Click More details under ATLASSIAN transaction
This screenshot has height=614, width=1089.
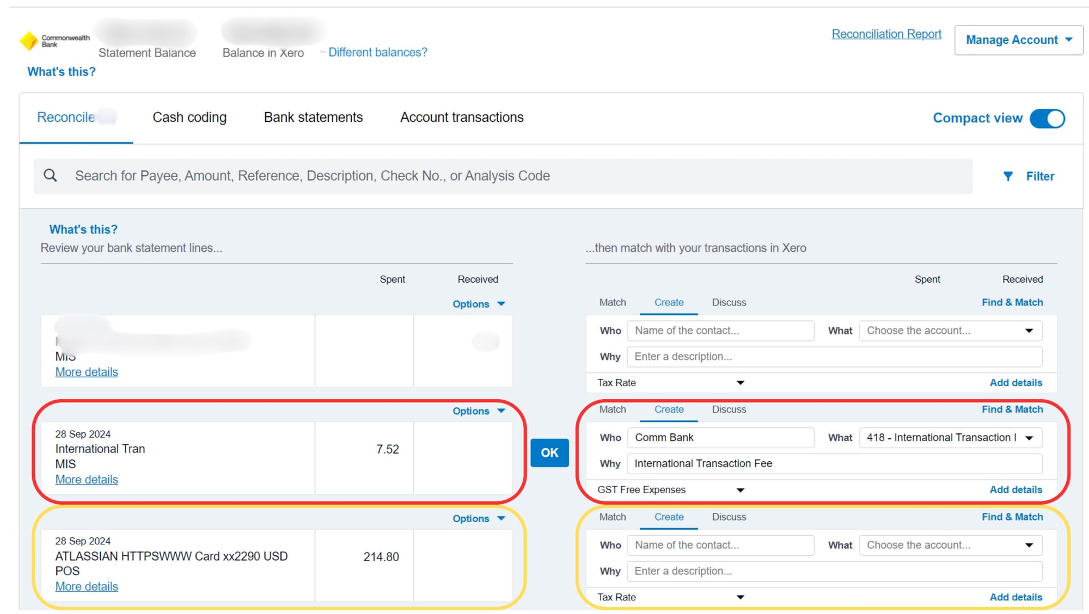pos(87,587)
